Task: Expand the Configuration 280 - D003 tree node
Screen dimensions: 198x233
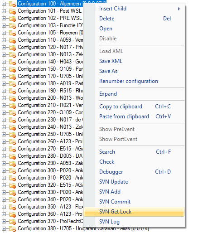Action: click(4, 156)
